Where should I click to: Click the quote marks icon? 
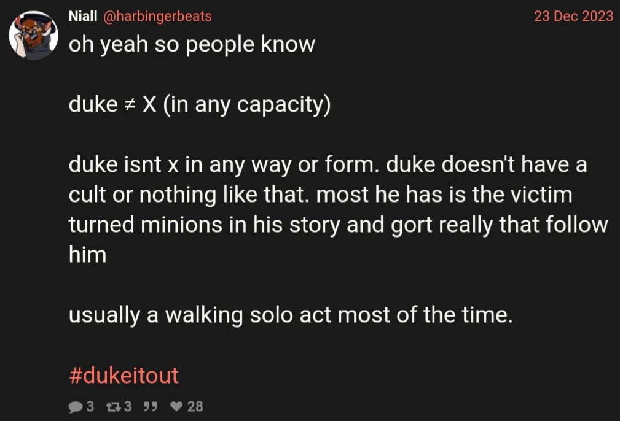[x=151, y=406]
